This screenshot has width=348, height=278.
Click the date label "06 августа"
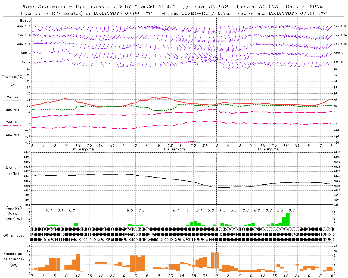point(175,149)
